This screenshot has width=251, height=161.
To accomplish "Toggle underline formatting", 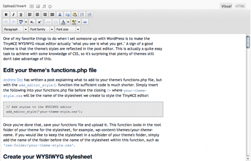I will tap(21, 14).
